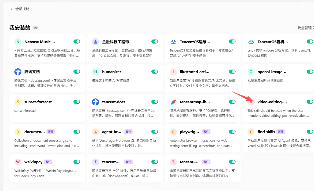Open the openai-image skill title
Viewport: 314px width, 191px height.
272,72
